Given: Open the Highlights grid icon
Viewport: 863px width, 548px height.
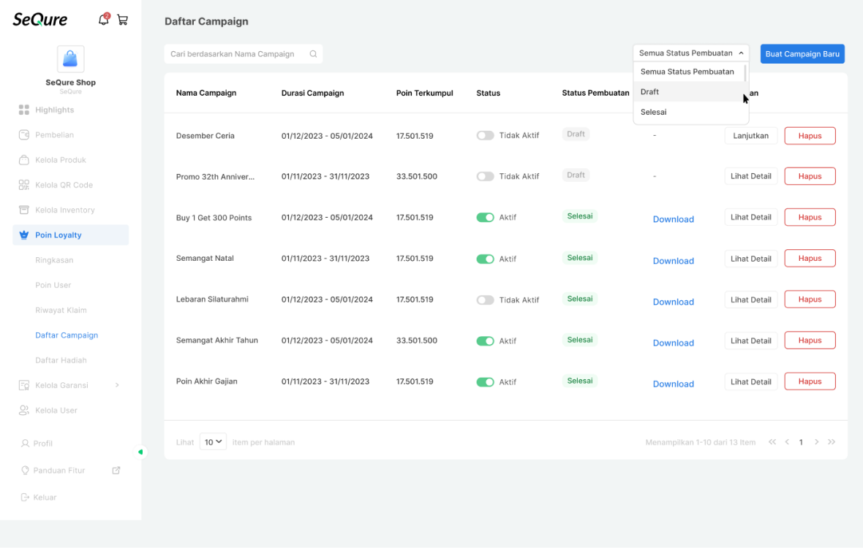Looking at the screenshot, I should (x=23, y=110).
